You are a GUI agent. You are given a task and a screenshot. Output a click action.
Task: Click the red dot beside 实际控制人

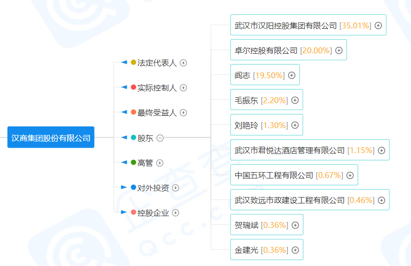[134, 87]
